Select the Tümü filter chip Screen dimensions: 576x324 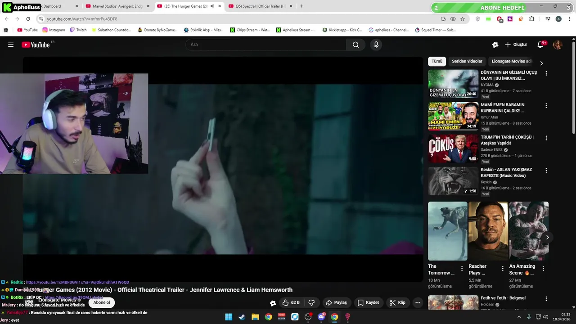click(437, 61)
